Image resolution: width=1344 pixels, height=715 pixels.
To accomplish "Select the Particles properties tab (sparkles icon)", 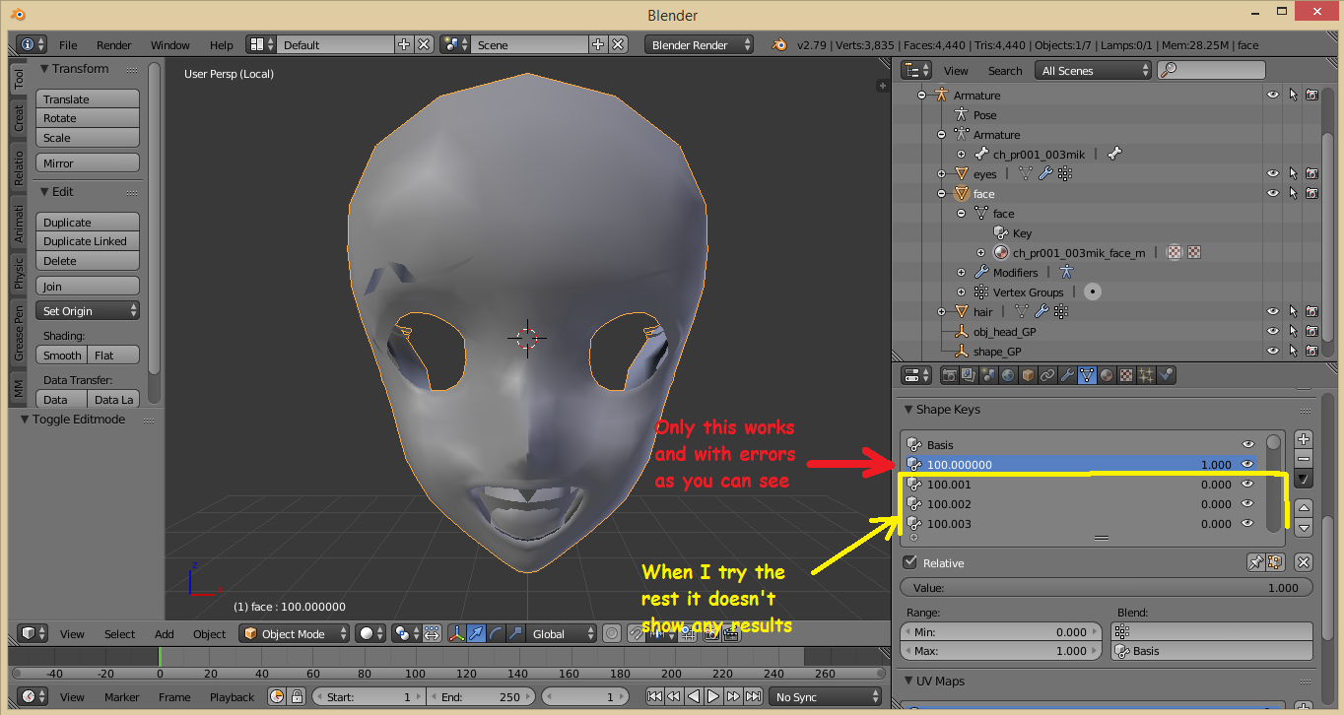I will coord(1144,375).
